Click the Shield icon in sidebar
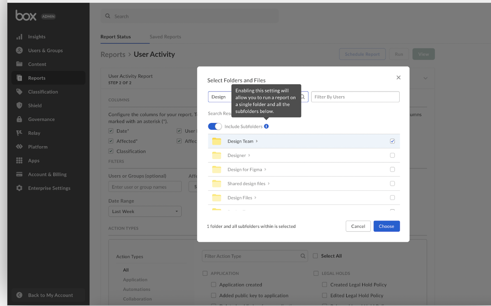 tap(19, 105)
